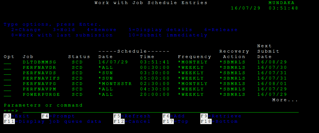This screenshot has height=133, width=319.
Task: Click F9=Retrieve to recall previous command
Action: pos(221,116)
